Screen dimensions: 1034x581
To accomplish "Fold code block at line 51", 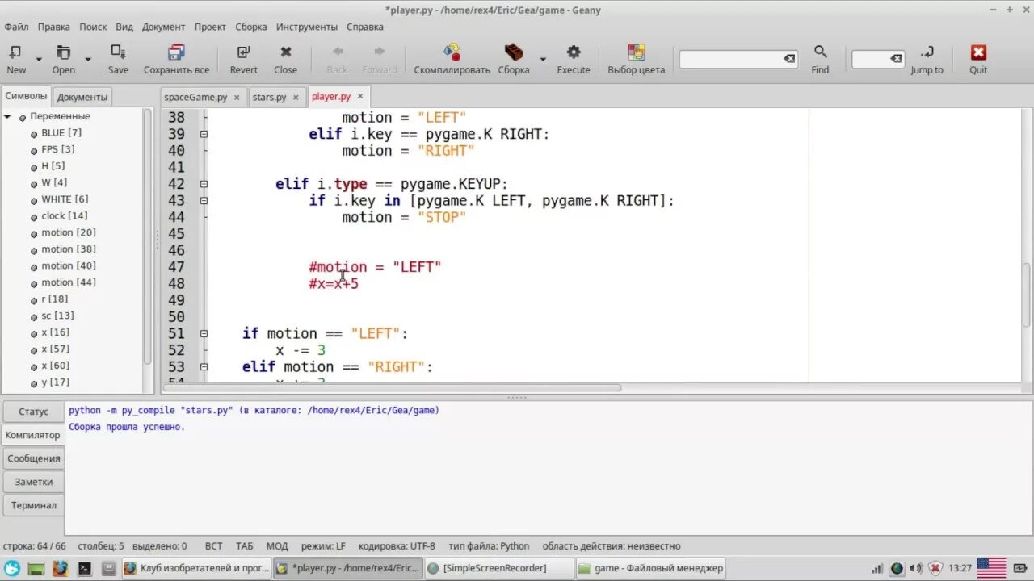I will (x=204, y=333).
